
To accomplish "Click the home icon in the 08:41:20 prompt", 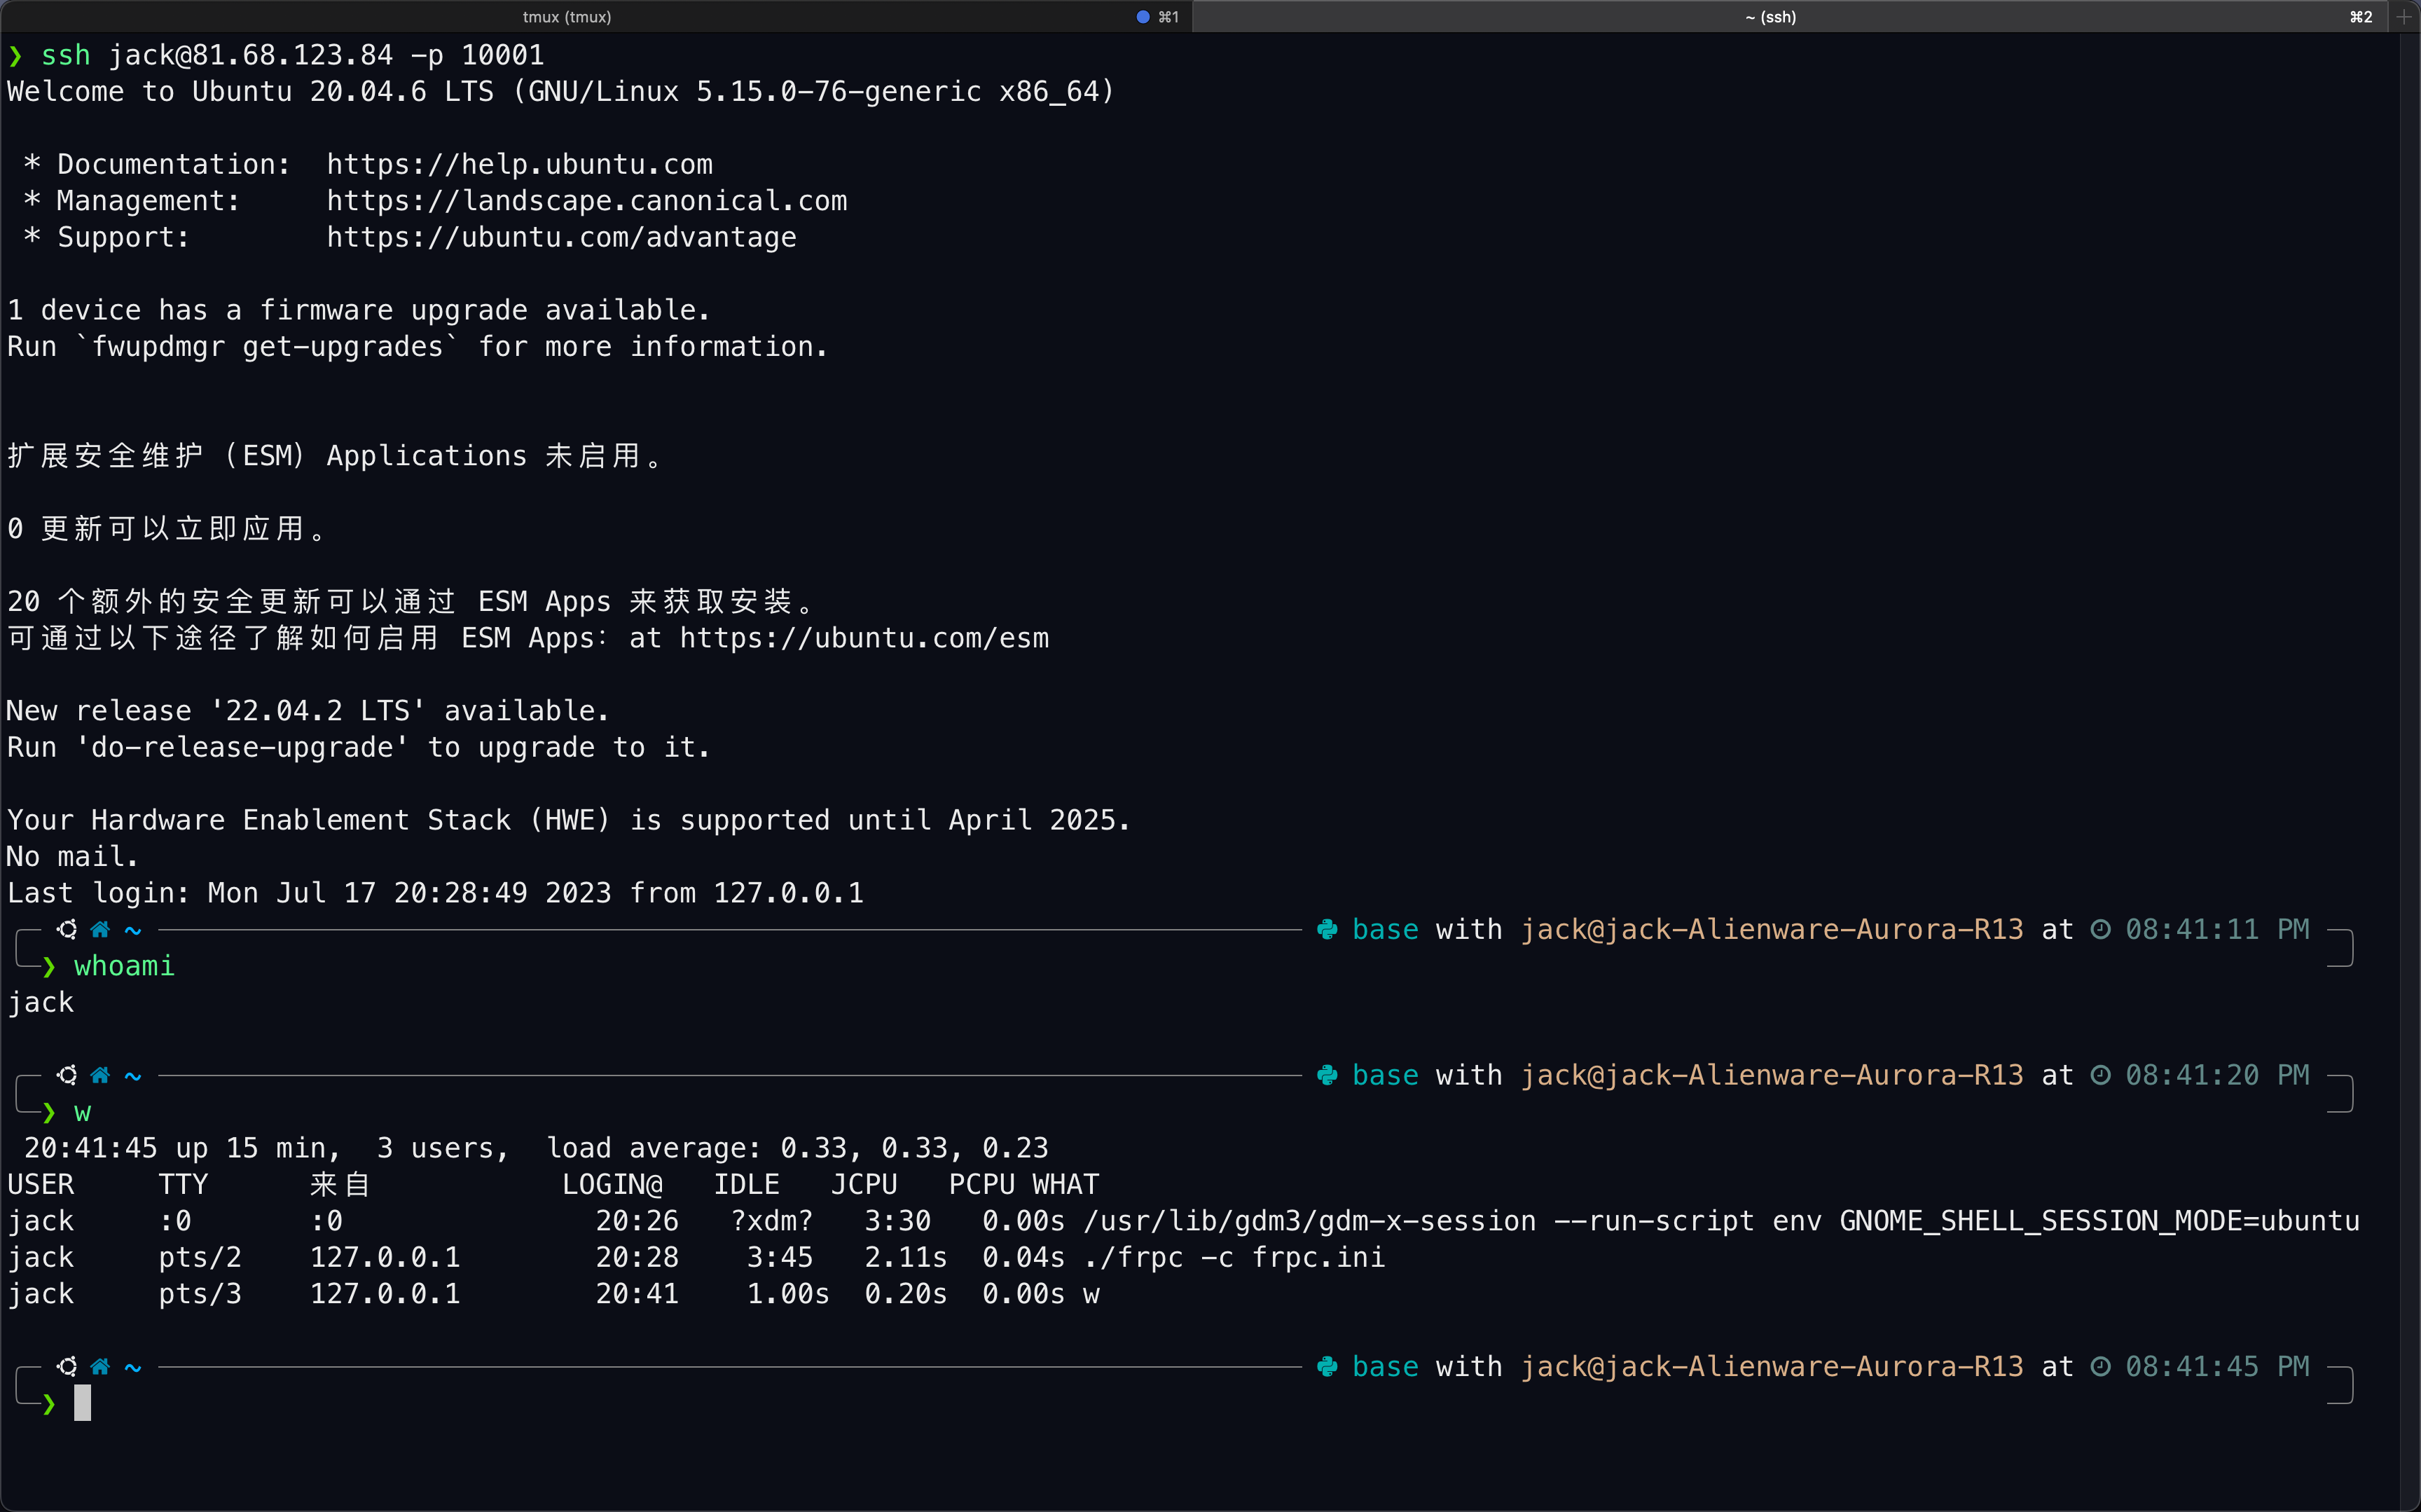I will [x=100, y=1075].
